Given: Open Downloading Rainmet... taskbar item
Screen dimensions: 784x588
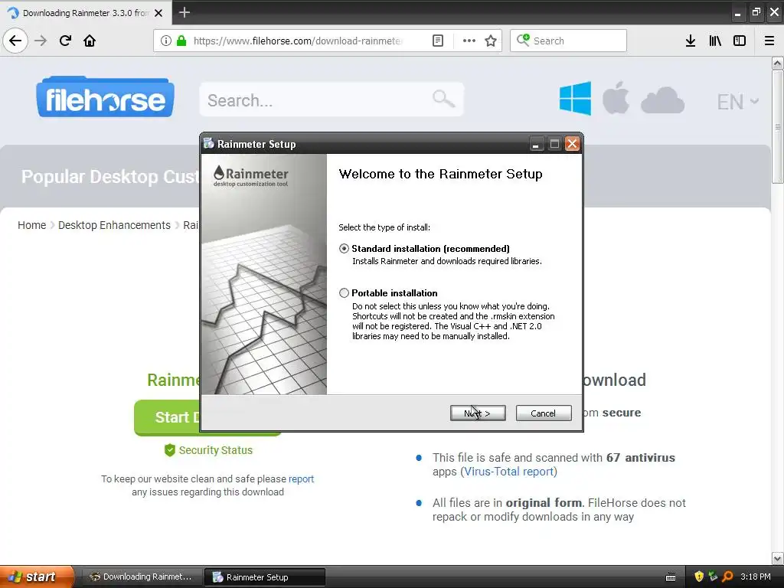Looking at the screenshot, I should [x=142, y=577].
